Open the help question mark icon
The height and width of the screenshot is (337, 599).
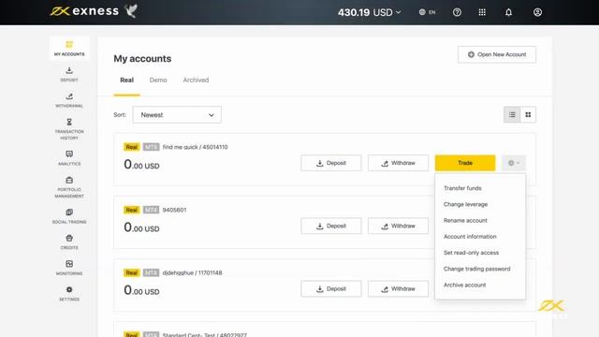point(457,12)
